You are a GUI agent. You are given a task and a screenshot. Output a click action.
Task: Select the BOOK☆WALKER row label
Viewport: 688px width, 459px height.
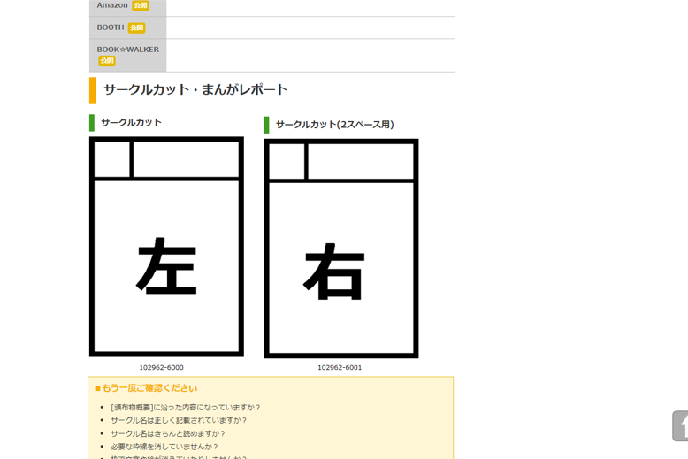[128, 50]
